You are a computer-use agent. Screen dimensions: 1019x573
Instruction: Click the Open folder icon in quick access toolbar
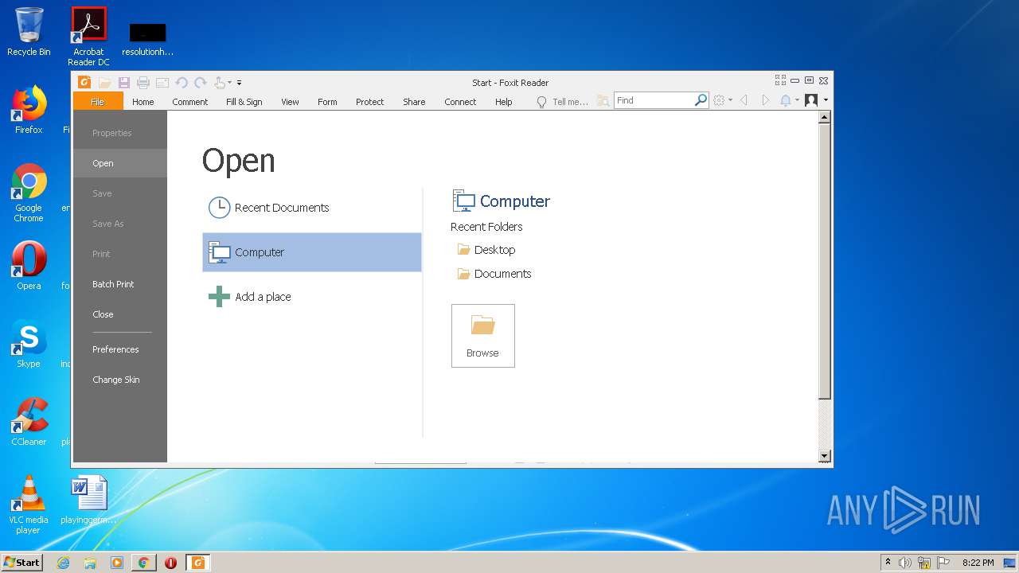(x=104, y=82)
